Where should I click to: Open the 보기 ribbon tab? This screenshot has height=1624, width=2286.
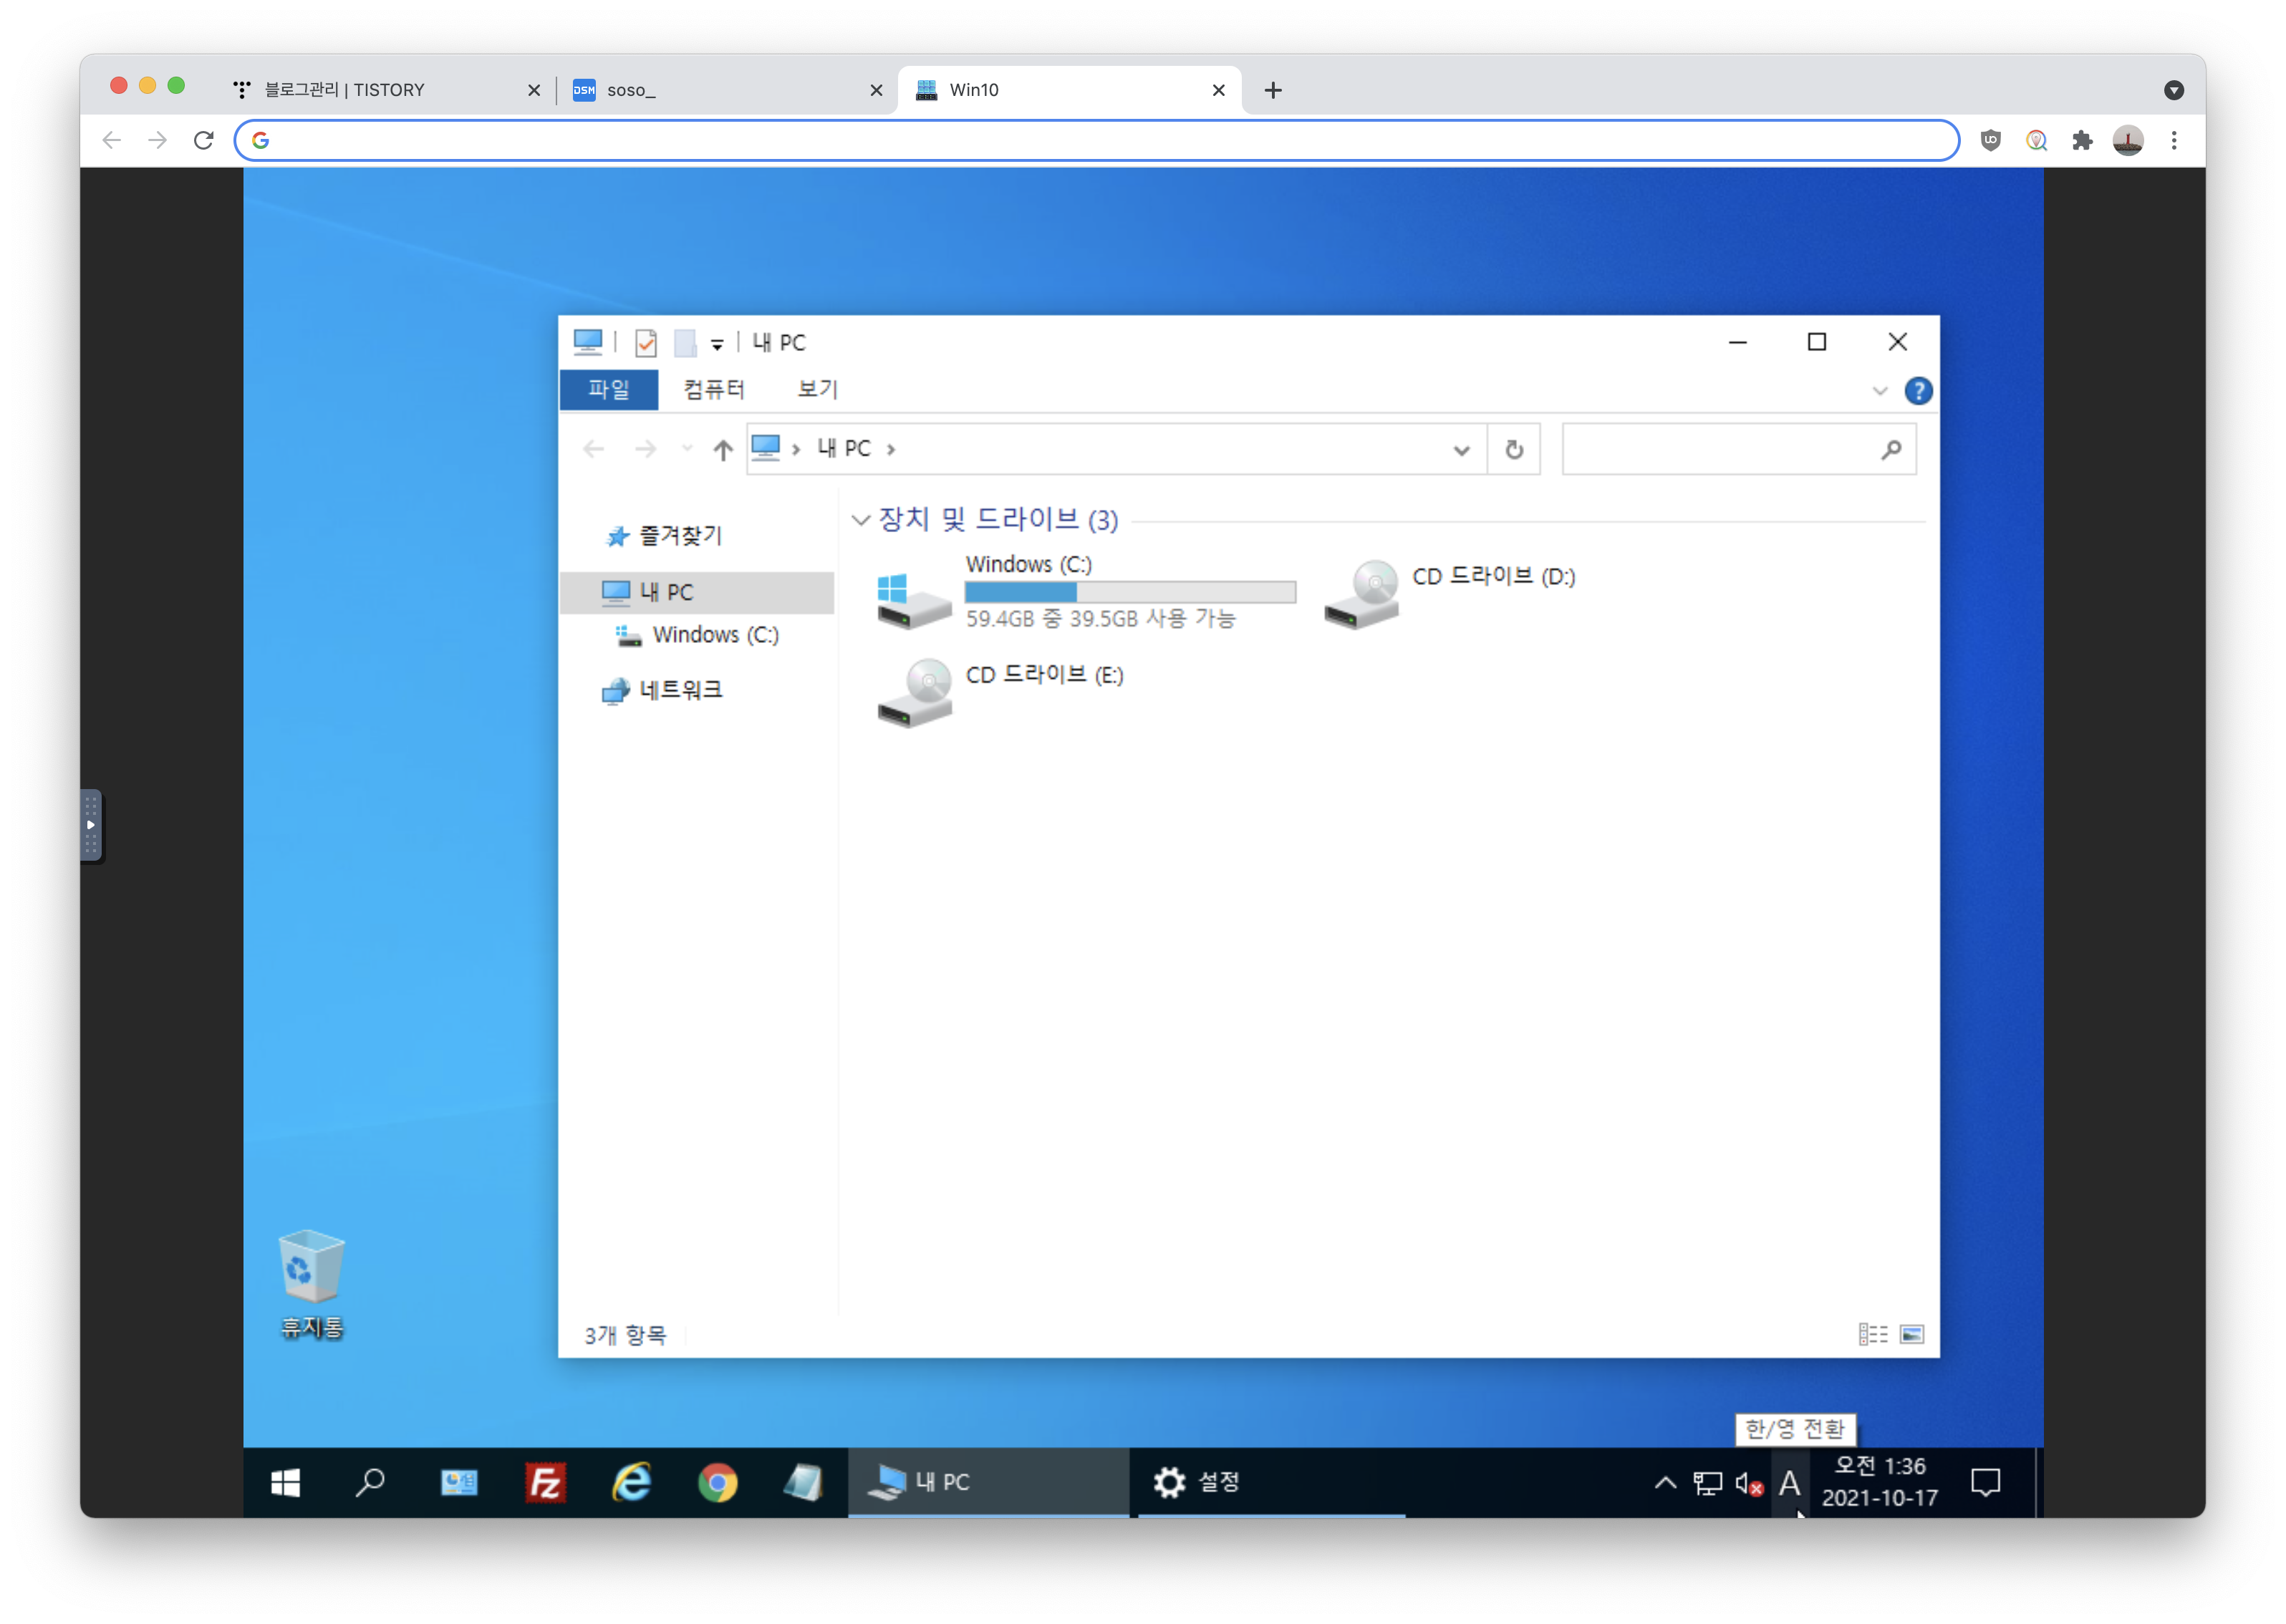coord(817,389)
